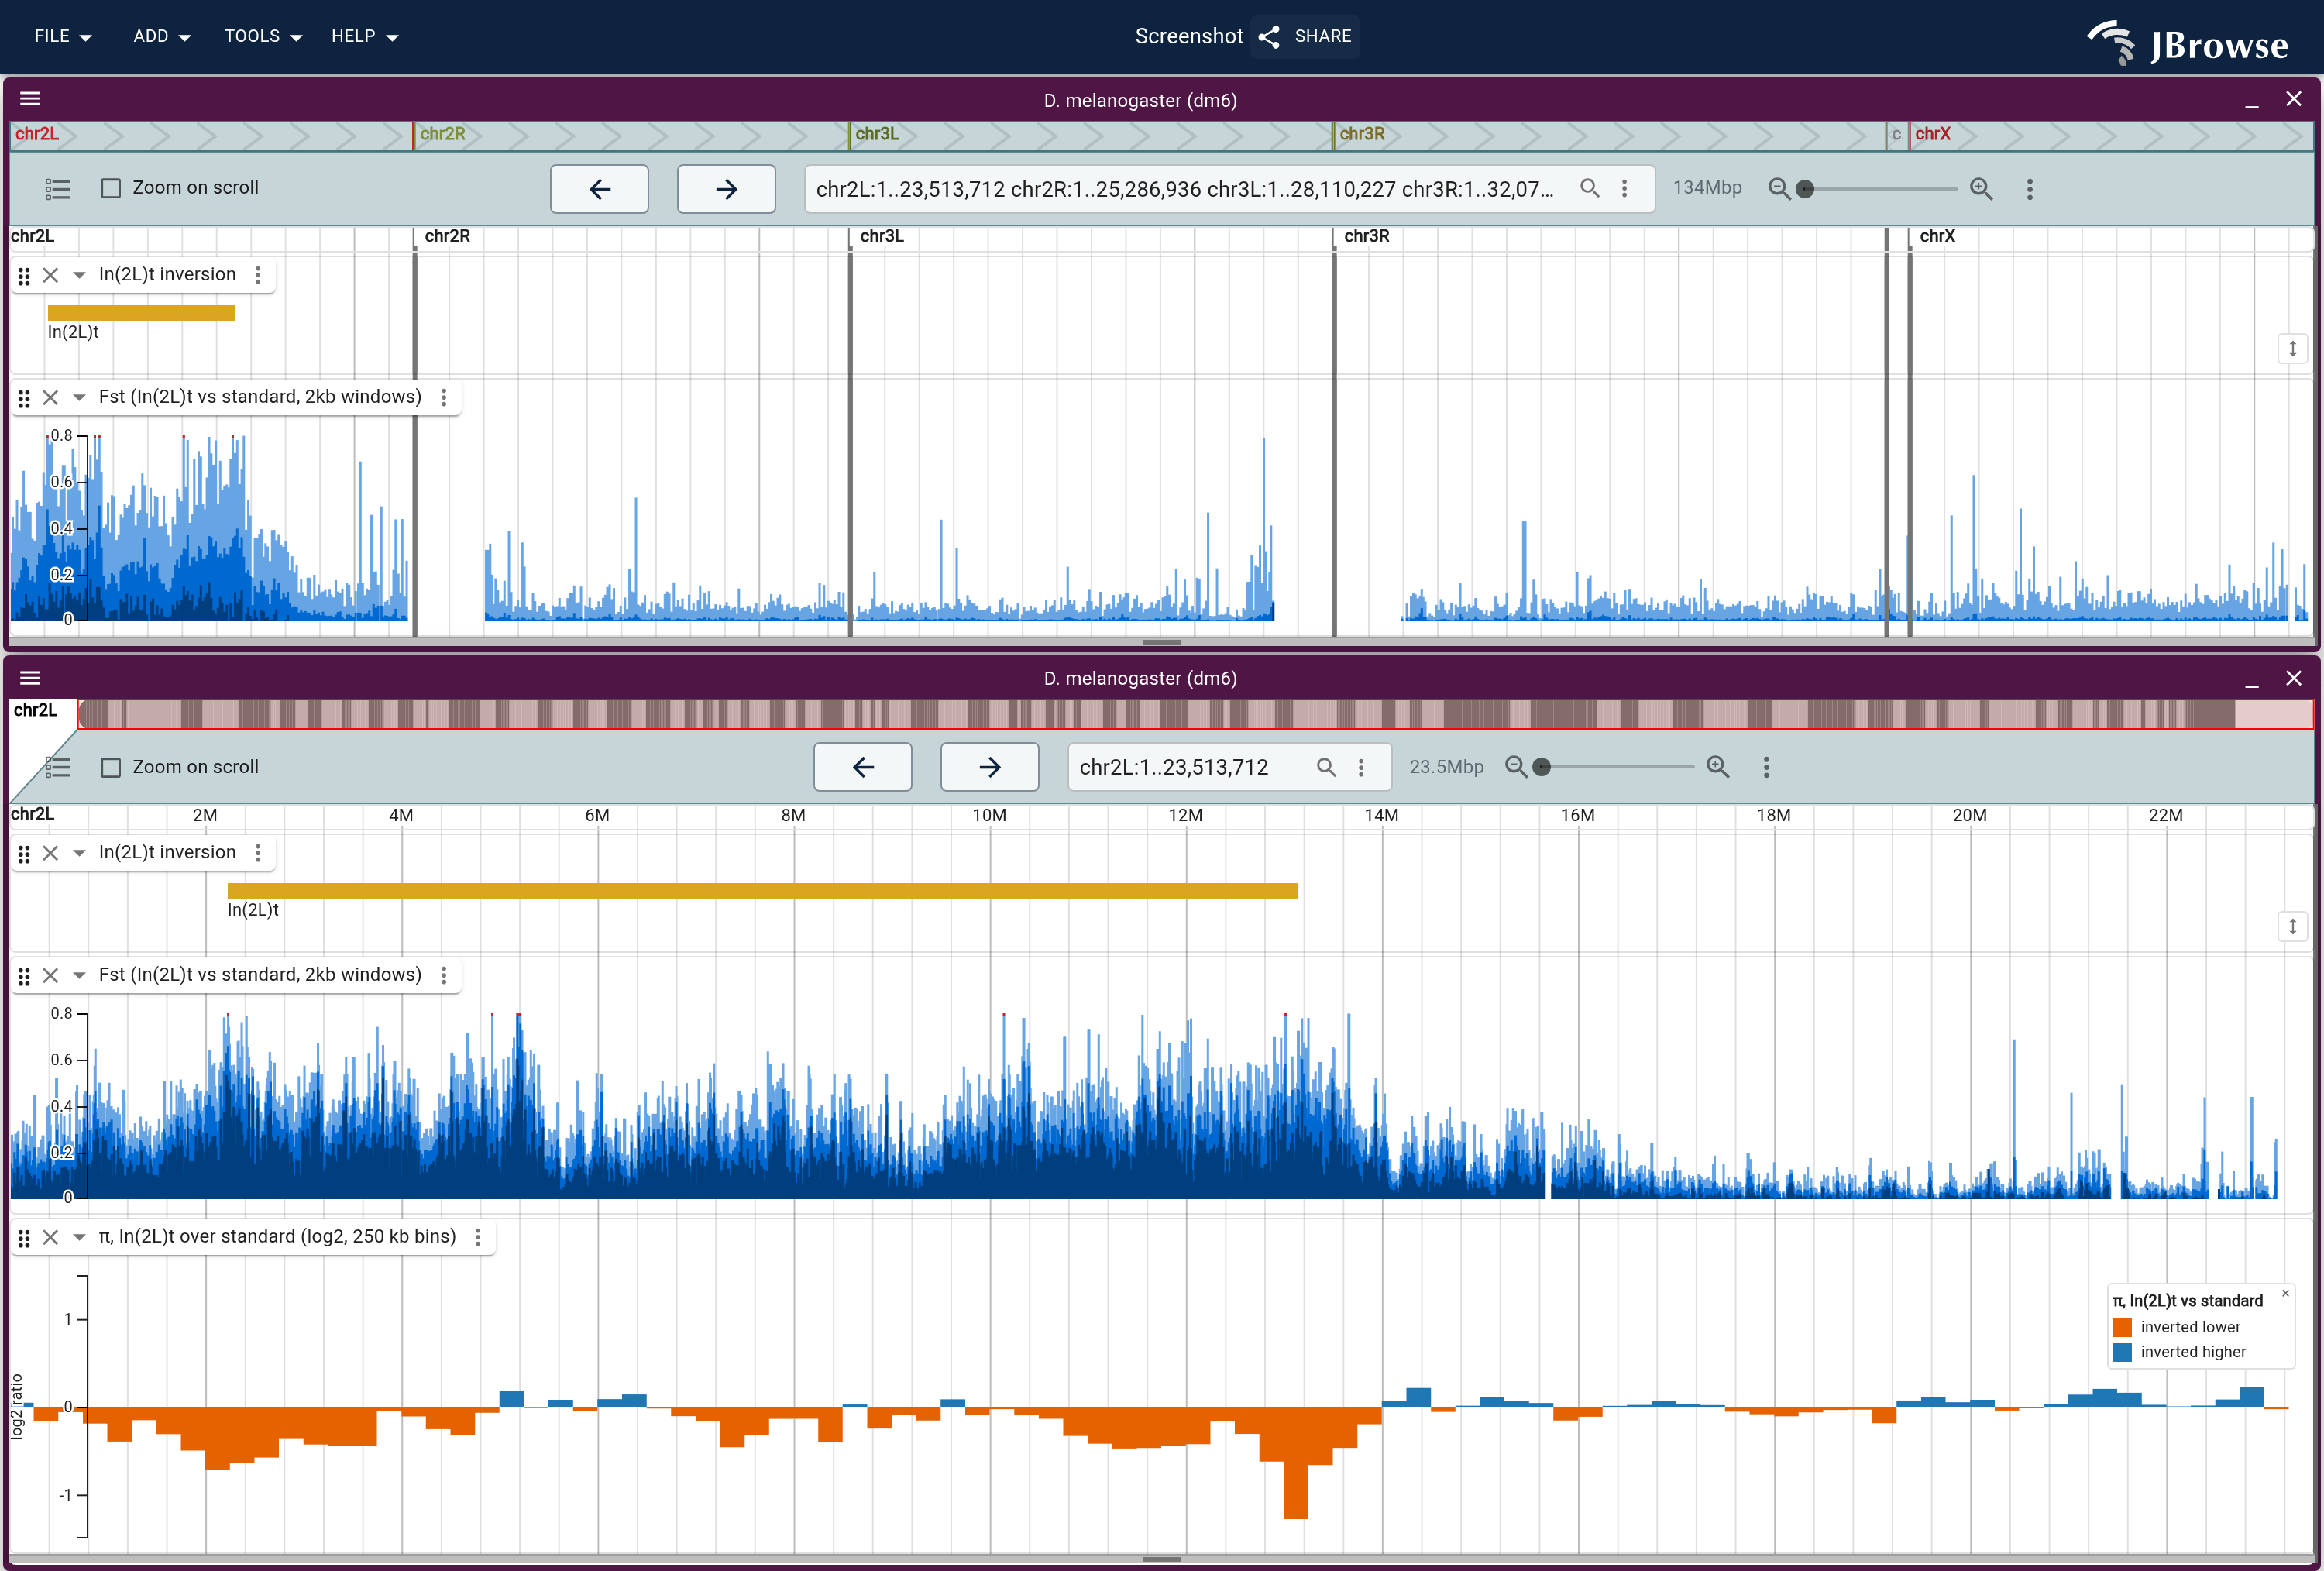The image size is (2324, 1571).
Task: Zoom out using magnifier in upper view
Action: [x=1779, y=189]
